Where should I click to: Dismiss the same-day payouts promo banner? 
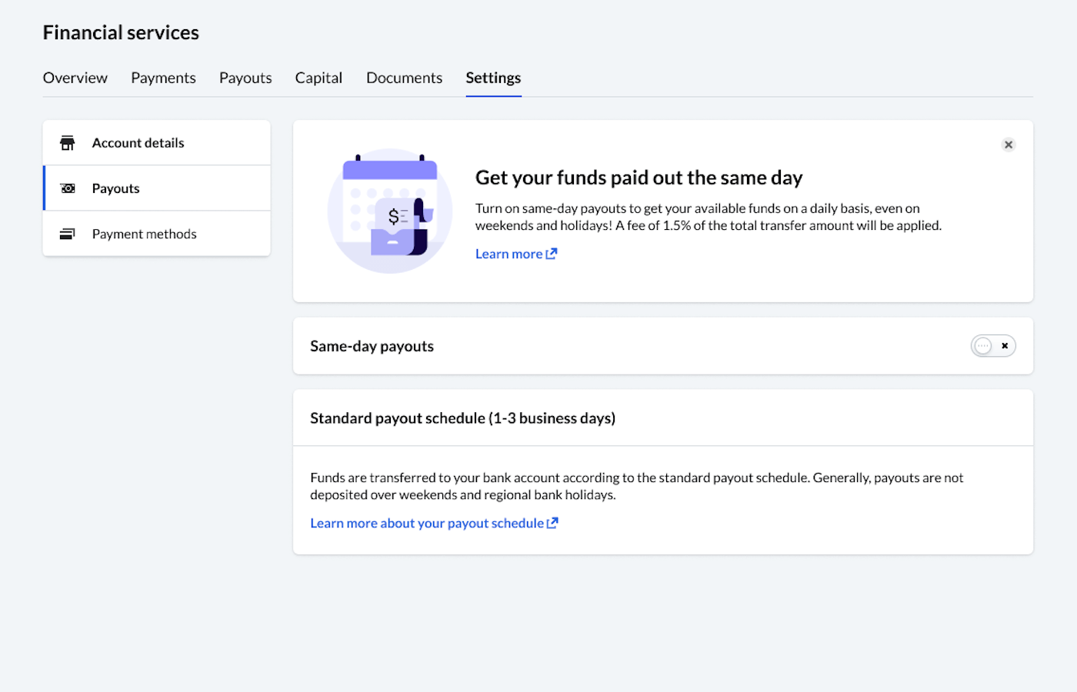(1008, 145)
